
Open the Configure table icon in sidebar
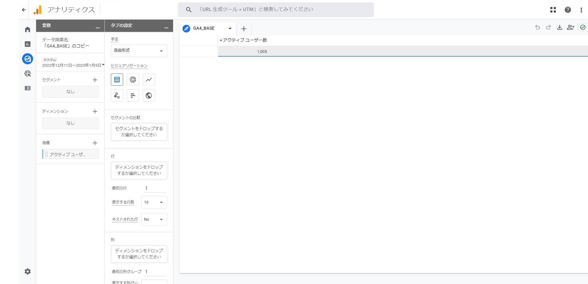click(x=28, y=88)
